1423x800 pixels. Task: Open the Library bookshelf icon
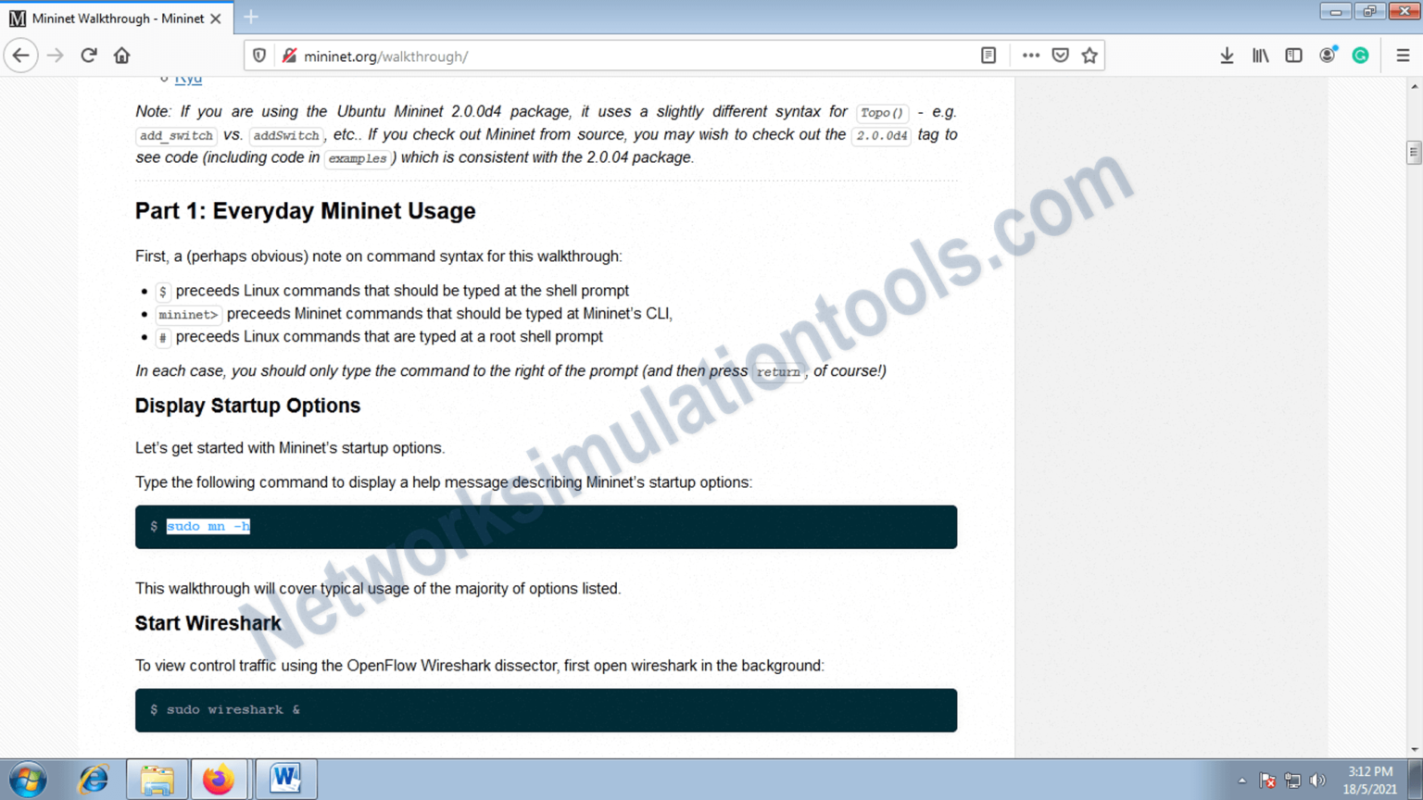pyautogui.click(x=1260, y=56)
